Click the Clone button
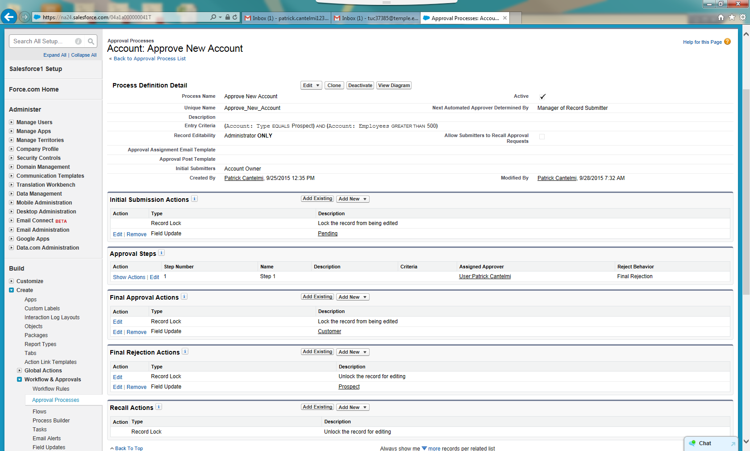750x451 pixels. pyautogui.click(x=334, y=85)
